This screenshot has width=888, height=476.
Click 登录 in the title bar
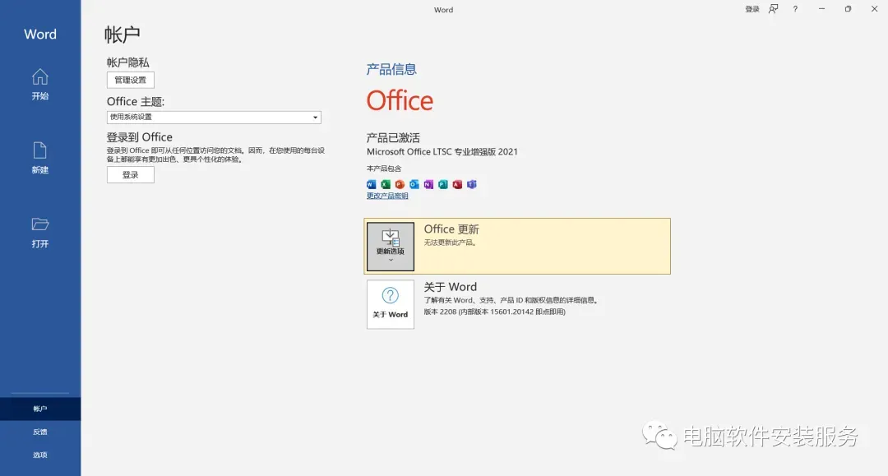pyautogui.click(x=752, y=9)
